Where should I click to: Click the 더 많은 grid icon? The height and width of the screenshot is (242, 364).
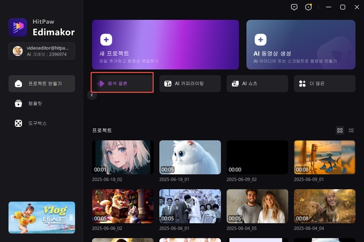point(302,83)
